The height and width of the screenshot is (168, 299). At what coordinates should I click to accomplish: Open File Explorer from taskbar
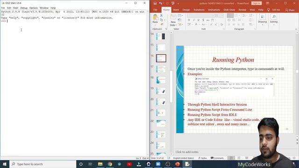100,164
